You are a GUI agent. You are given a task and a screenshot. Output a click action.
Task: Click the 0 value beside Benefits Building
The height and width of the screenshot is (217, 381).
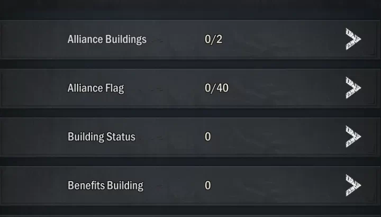(208, 185)
